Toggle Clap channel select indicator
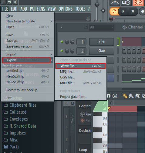 click(118, 51)
